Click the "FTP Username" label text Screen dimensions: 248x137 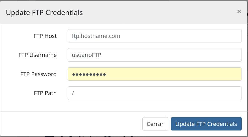coord(38,55)
